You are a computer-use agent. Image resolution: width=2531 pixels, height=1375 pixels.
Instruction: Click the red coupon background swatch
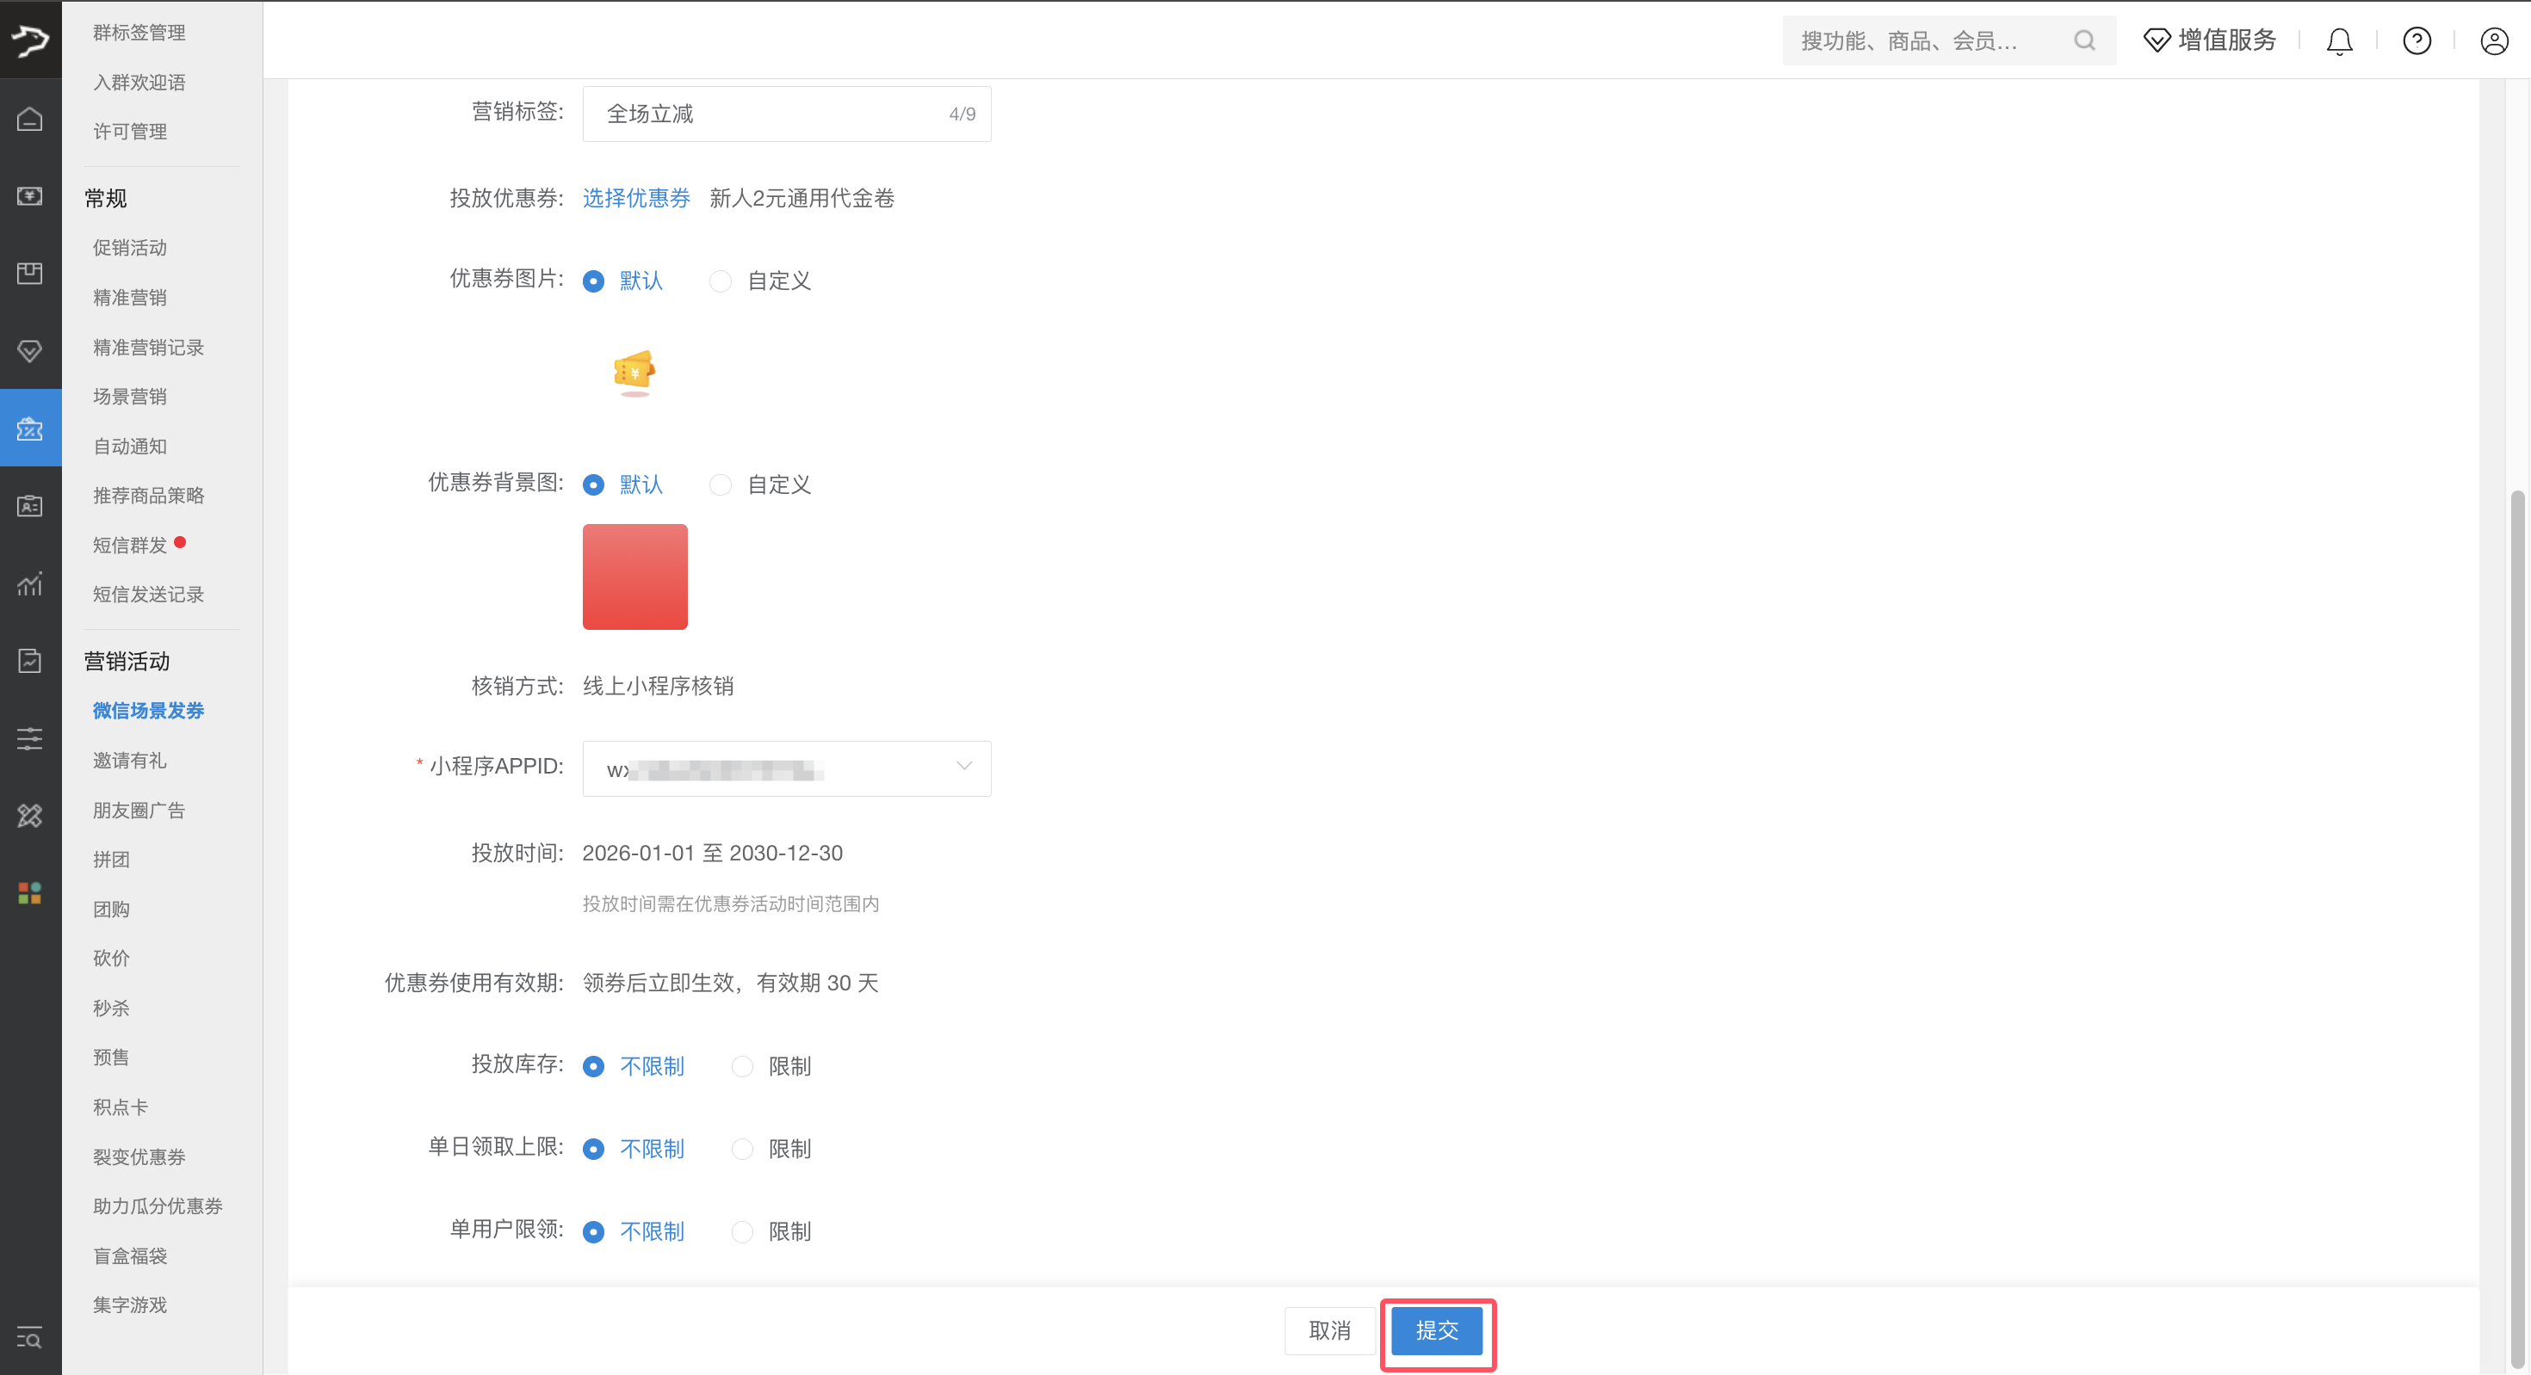(634, 577)
